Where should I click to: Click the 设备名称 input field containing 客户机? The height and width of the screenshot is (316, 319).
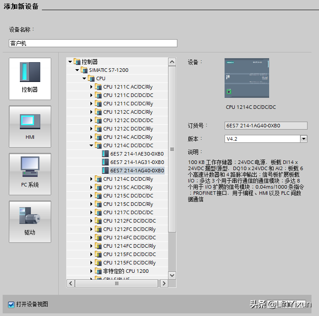(93, 43)
